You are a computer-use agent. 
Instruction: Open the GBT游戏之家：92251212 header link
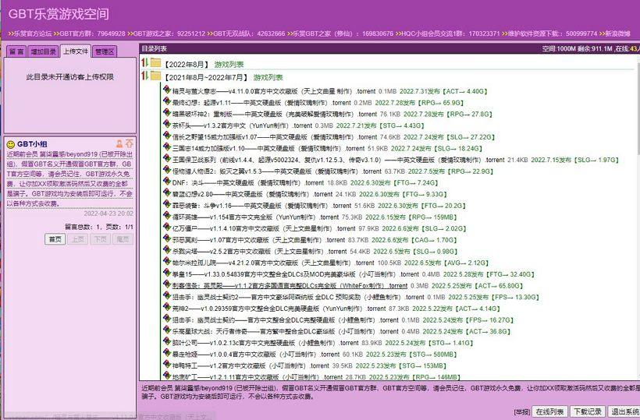[169, 34]
